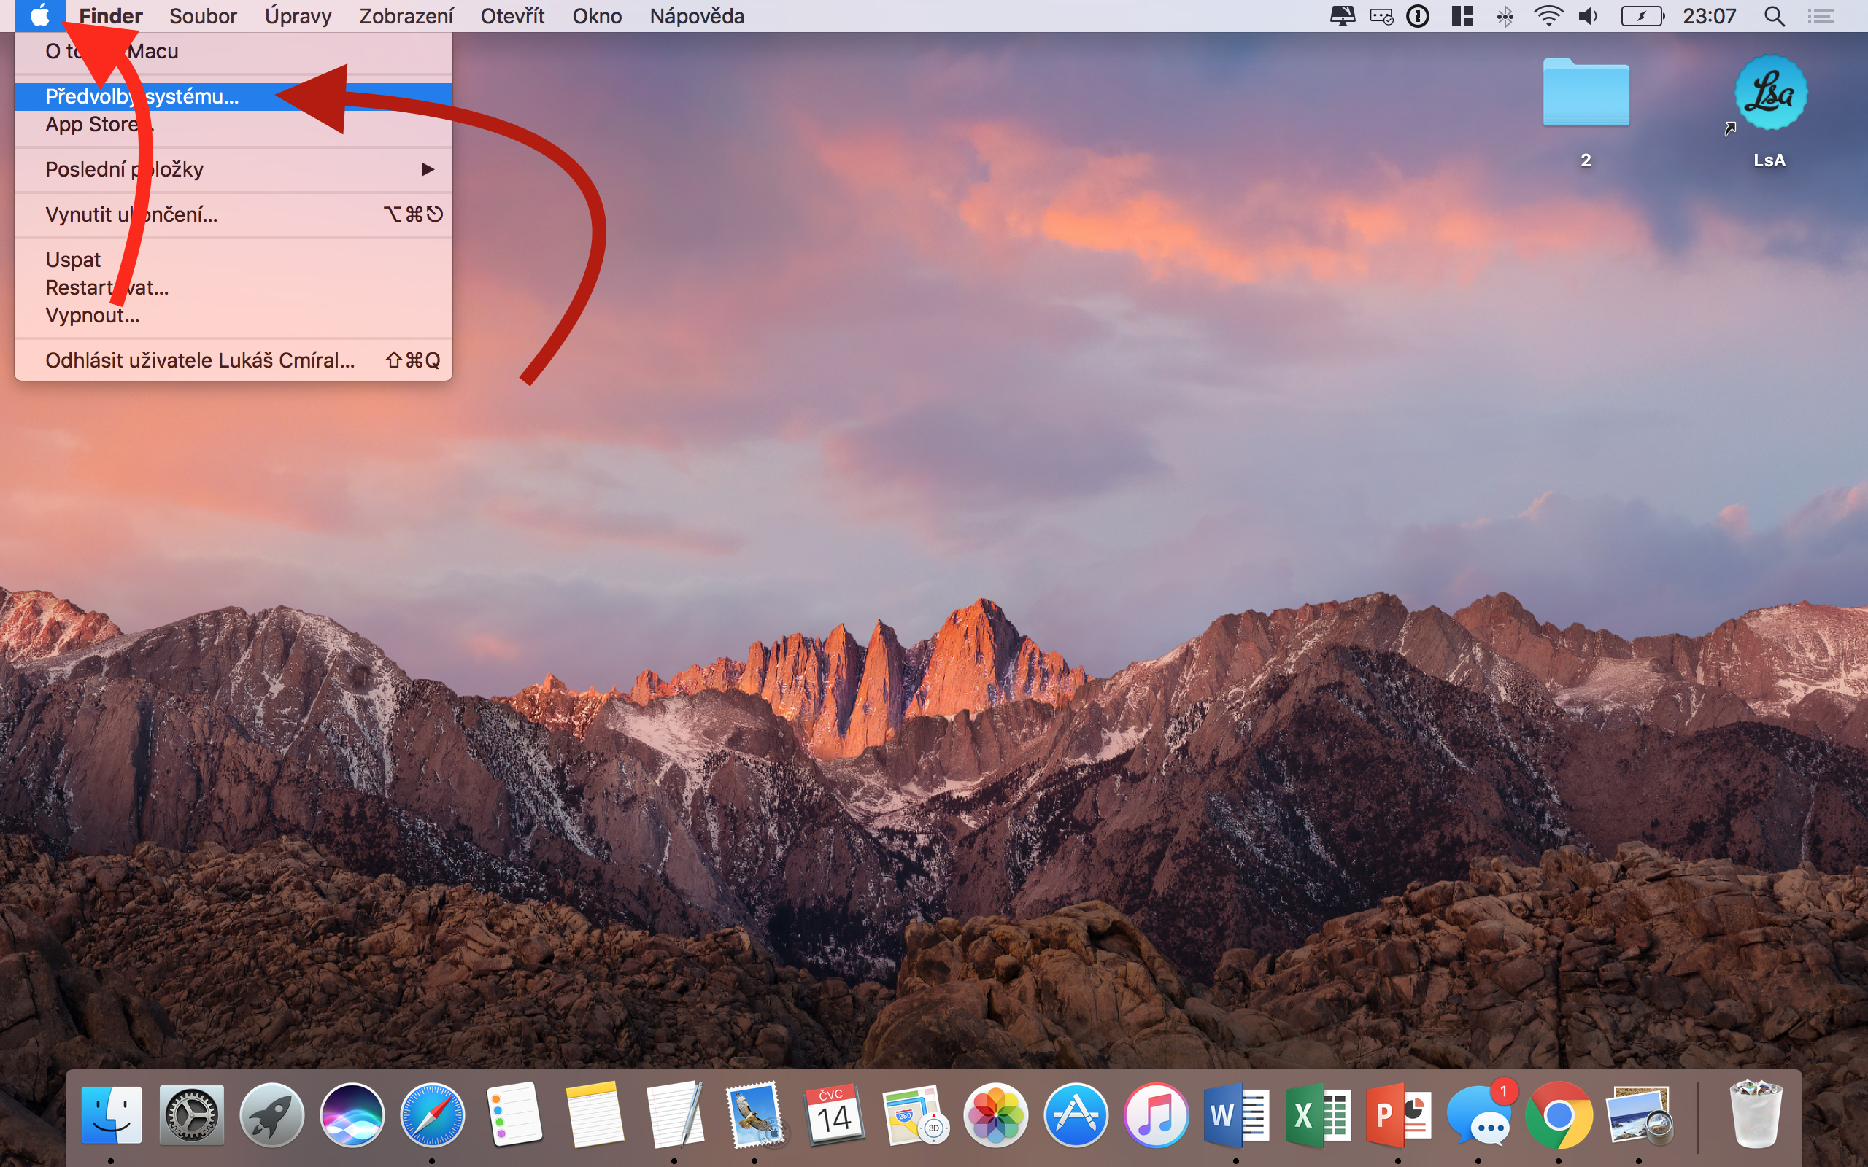Launch Microsoft Word from the Dock
The image size is (1868, 1167).
1237,1115
